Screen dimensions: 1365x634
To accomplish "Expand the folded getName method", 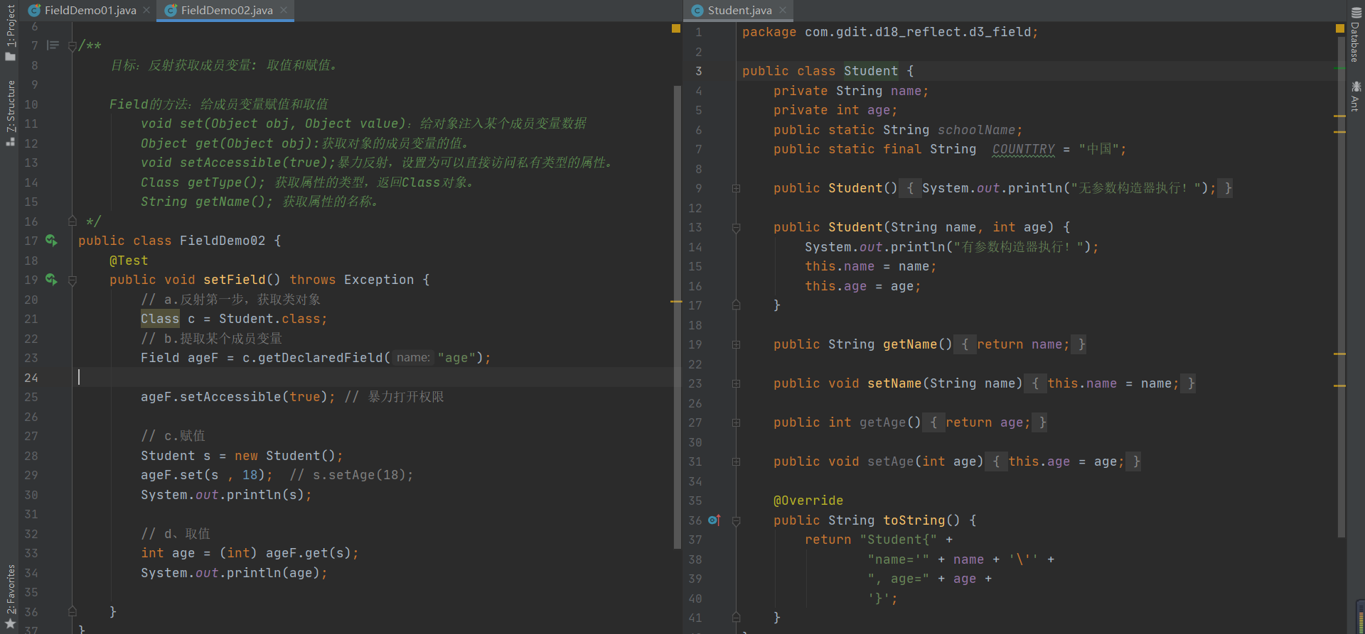I will coord(737,344).
